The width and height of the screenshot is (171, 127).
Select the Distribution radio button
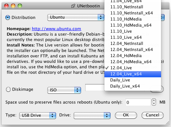click(8, 17)
